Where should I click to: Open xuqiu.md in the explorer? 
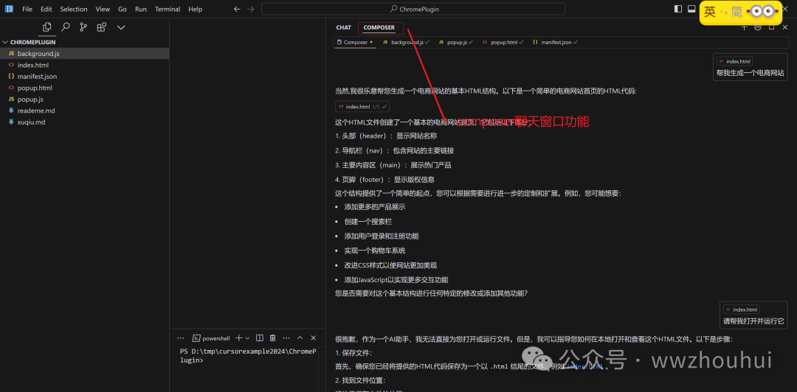[84, 122]
